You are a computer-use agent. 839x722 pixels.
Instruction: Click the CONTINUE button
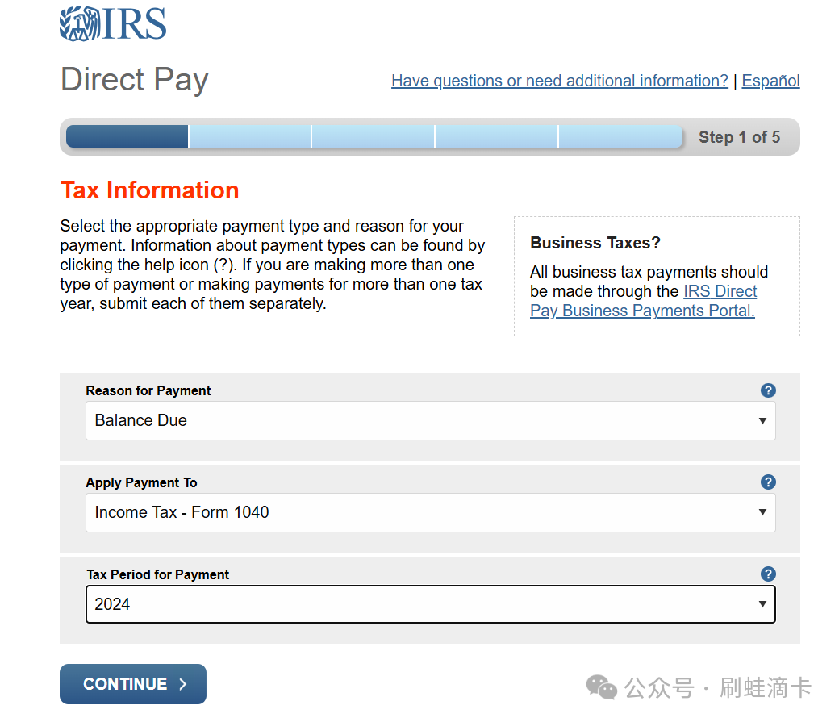(x=132, y=684)
